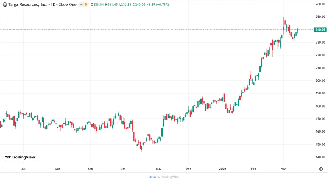
Task: Click the close value C240.05
Action: point(139,4)
